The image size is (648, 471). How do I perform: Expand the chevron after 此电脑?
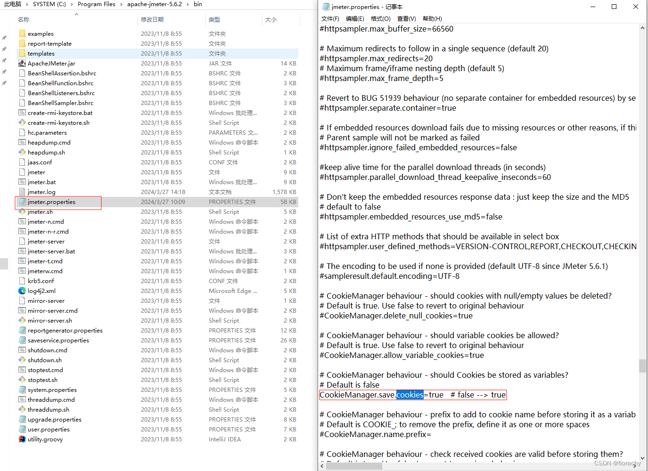pyautogui.click(x=27, y=4)
